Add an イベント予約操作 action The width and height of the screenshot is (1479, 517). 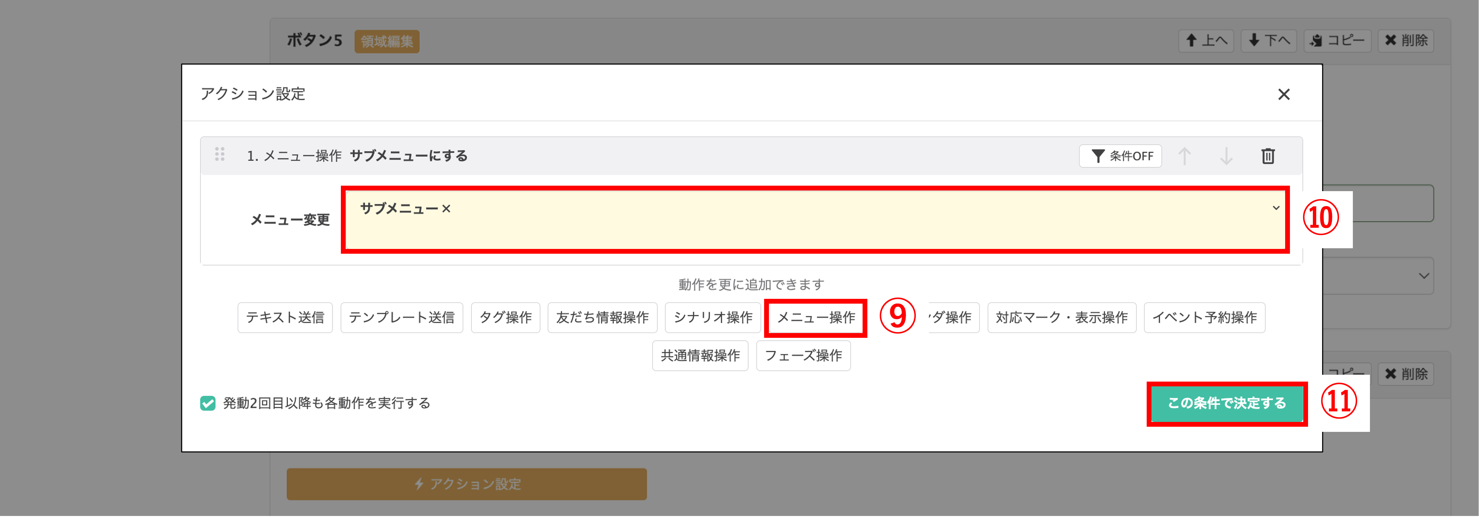coord(1204,318)
